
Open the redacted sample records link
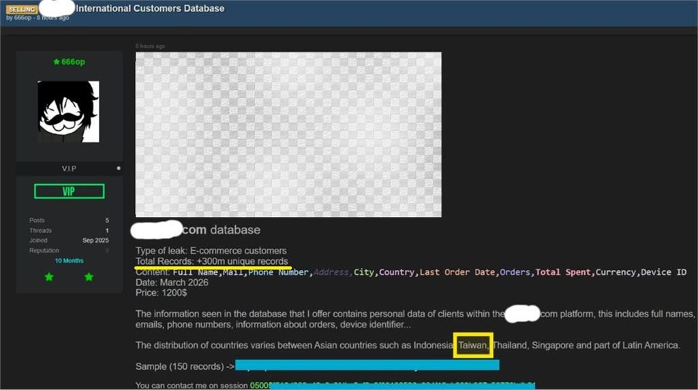tap(367, 365)
